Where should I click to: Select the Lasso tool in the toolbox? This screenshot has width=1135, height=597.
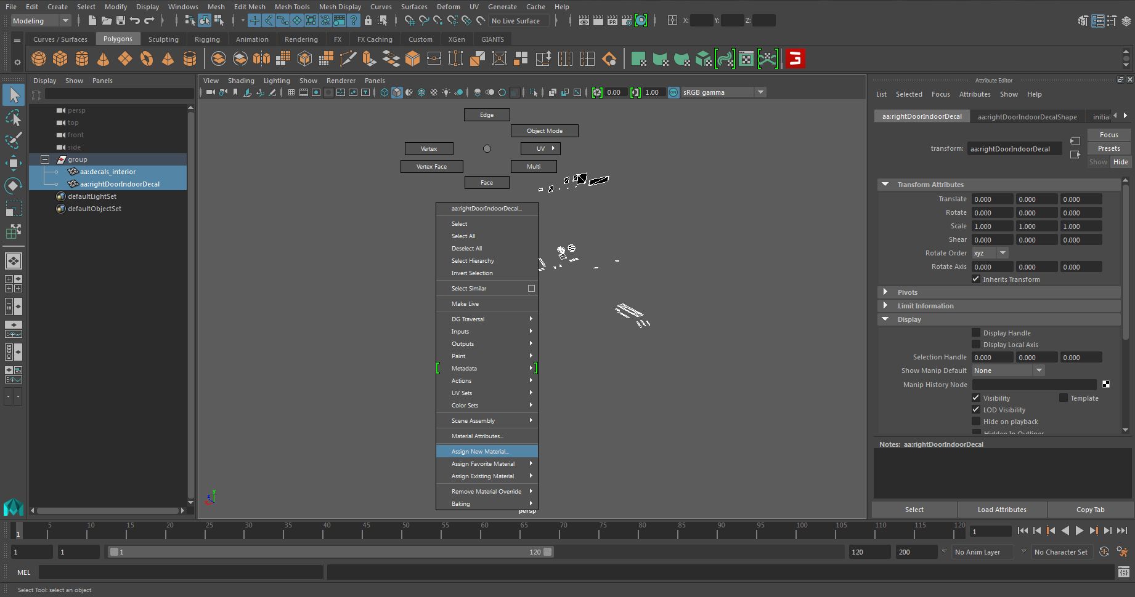14,117
